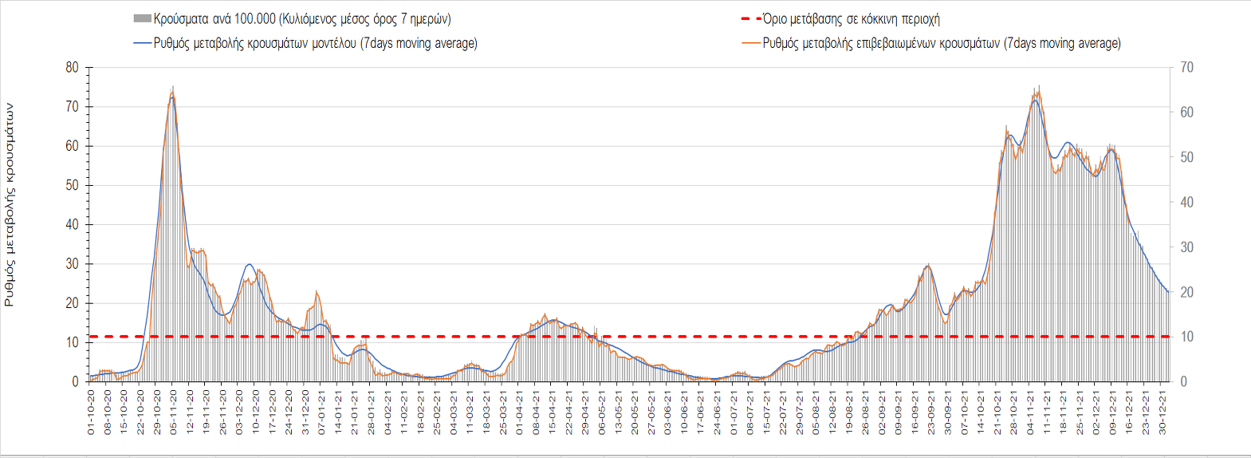The height and width of the screenshot is (458, 1251).
Task: Select the 80 tick label on the left axis
Action: tap(73, 68)
